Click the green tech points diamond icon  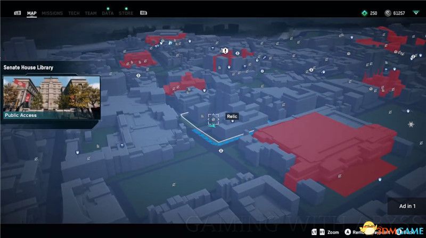365,13
